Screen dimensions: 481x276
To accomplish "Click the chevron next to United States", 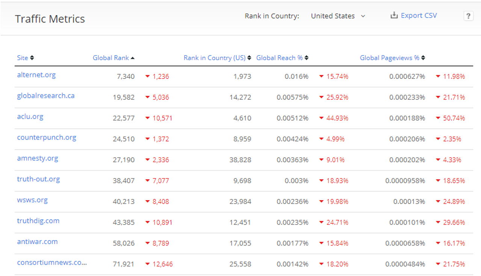I will click(363, 16).
